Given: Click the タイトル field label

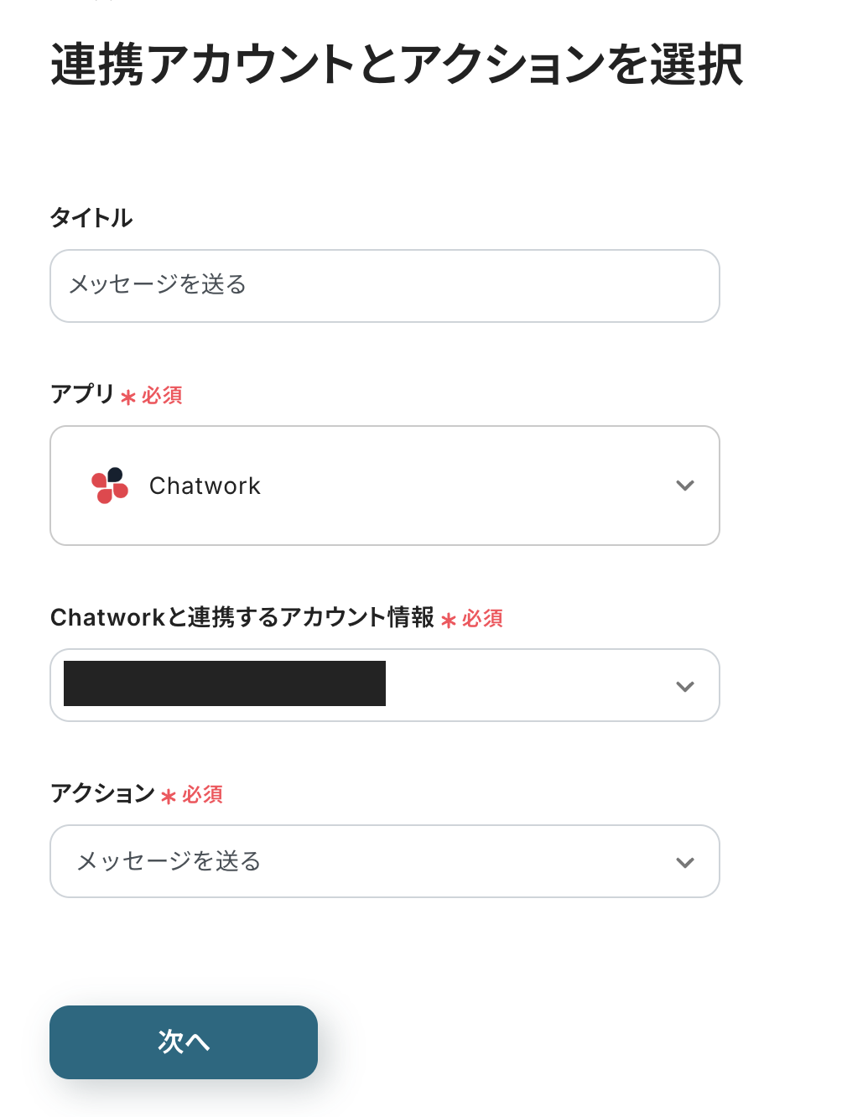Looking at the screenshot, I should click(91, 218).
